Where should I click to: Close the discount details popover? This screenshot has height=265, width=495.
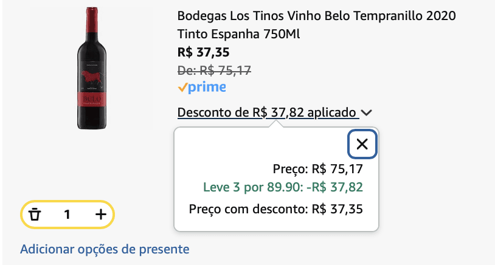click(x=362, y=144)
